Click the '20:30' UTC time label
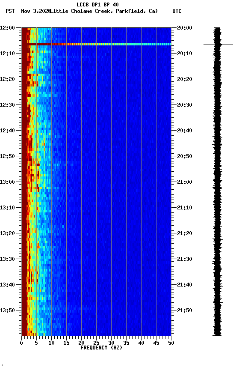Screen dimensions: 236x370 185,105
